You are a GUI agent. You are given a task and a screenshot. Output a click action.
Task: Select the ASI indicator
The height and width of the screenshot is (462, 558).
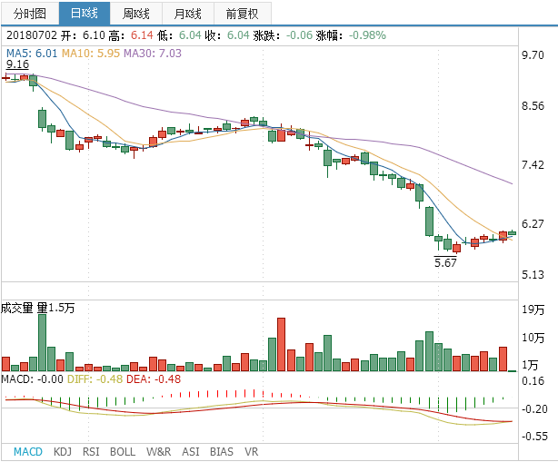coord(190,452)
